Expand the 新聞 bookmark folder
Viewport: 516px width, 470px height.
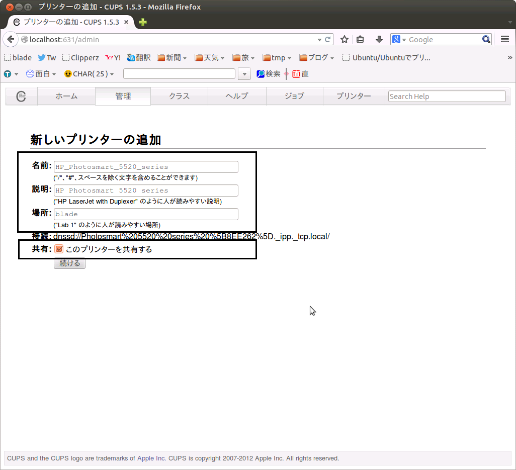pyautogui.click(x=172, y=58)
